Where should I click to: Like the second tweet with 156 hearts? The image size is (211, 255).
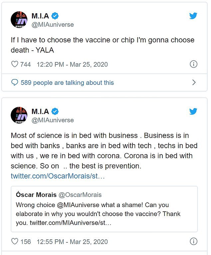[x=15, y=241]
